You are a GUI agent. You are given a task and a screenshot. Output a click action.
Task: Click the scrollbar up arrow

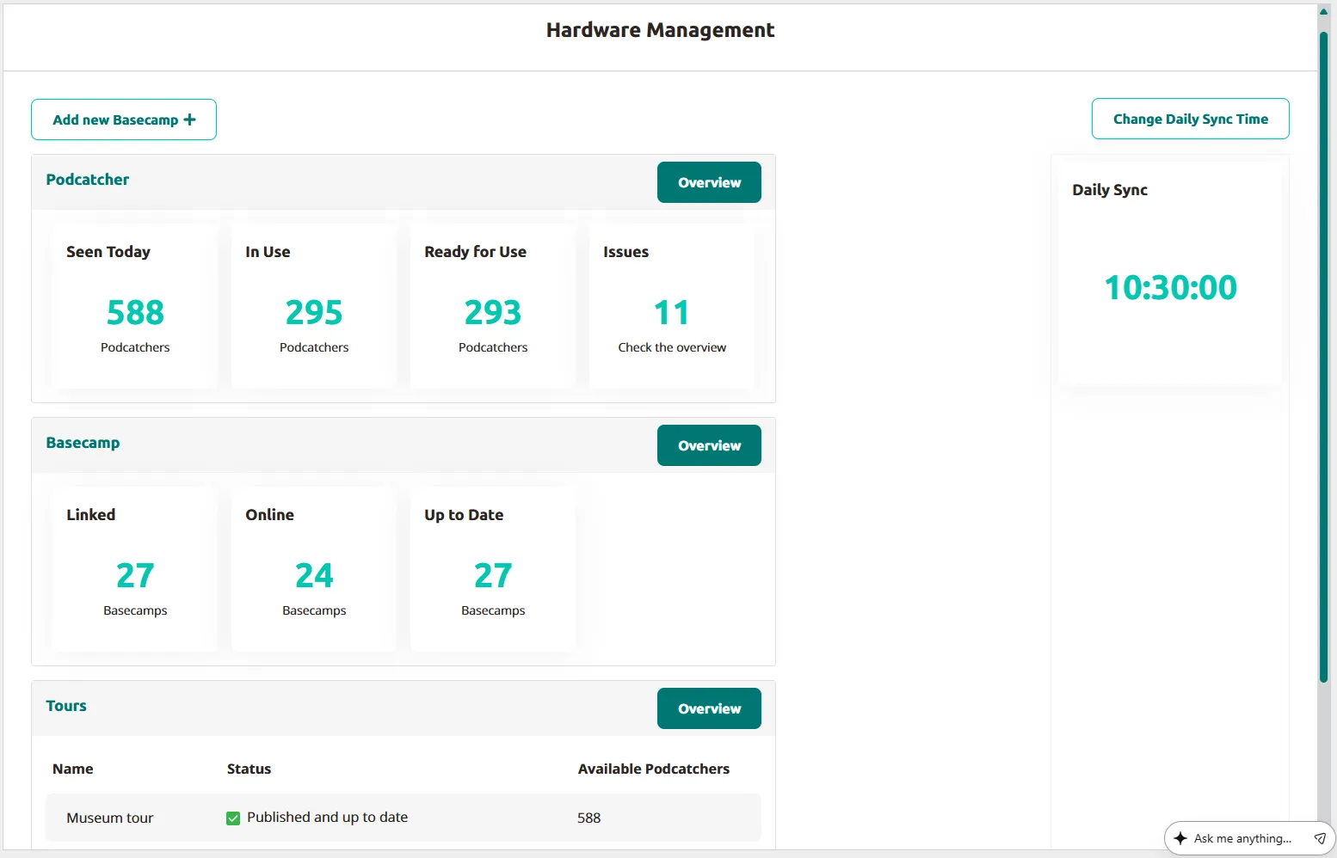(x=1324, y=11)
